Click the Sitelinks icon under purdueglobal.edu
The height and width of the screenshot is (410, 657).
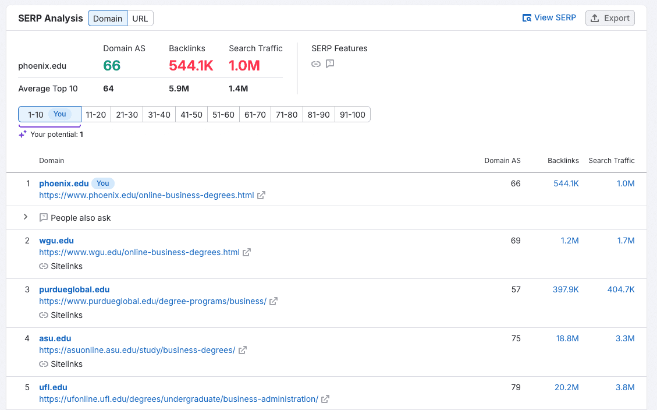[x=44, y=315]
